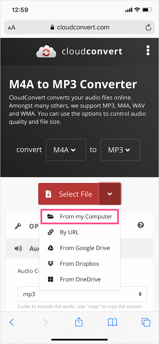
Task: Open the three-dot menu in cloudconvert header
Action: pos(148,50)
